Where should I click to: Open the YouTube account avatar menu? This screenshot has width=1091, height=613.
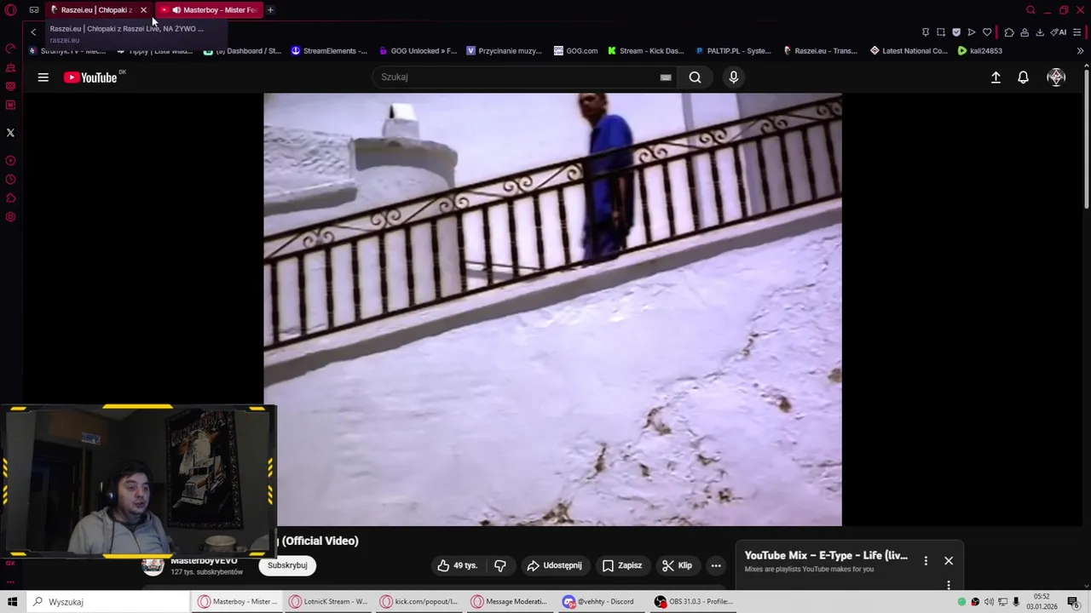pos(1056,77)
